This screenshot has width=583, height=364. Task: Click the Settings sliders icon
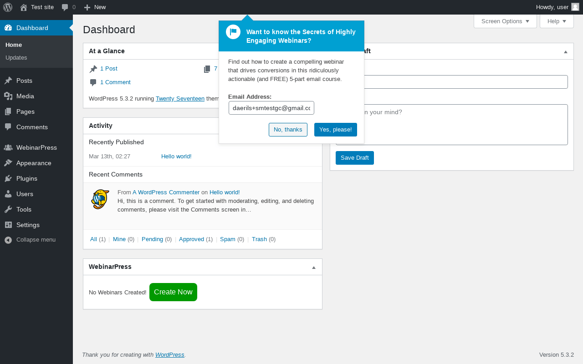tap(8, 225)
